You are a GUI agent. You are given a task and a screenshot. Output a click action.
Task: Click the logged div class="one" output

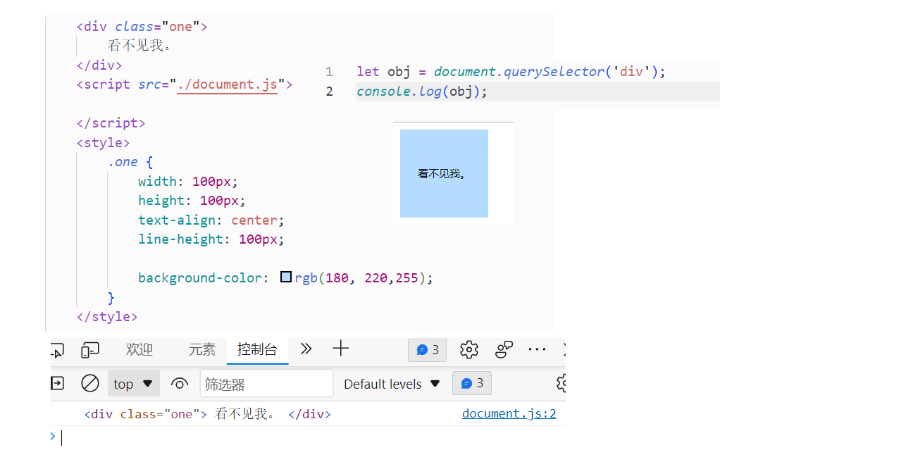[207, 414]
